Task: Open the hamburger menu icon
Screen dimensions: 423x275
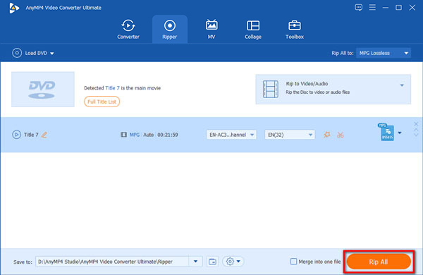Action: (372, 7)
